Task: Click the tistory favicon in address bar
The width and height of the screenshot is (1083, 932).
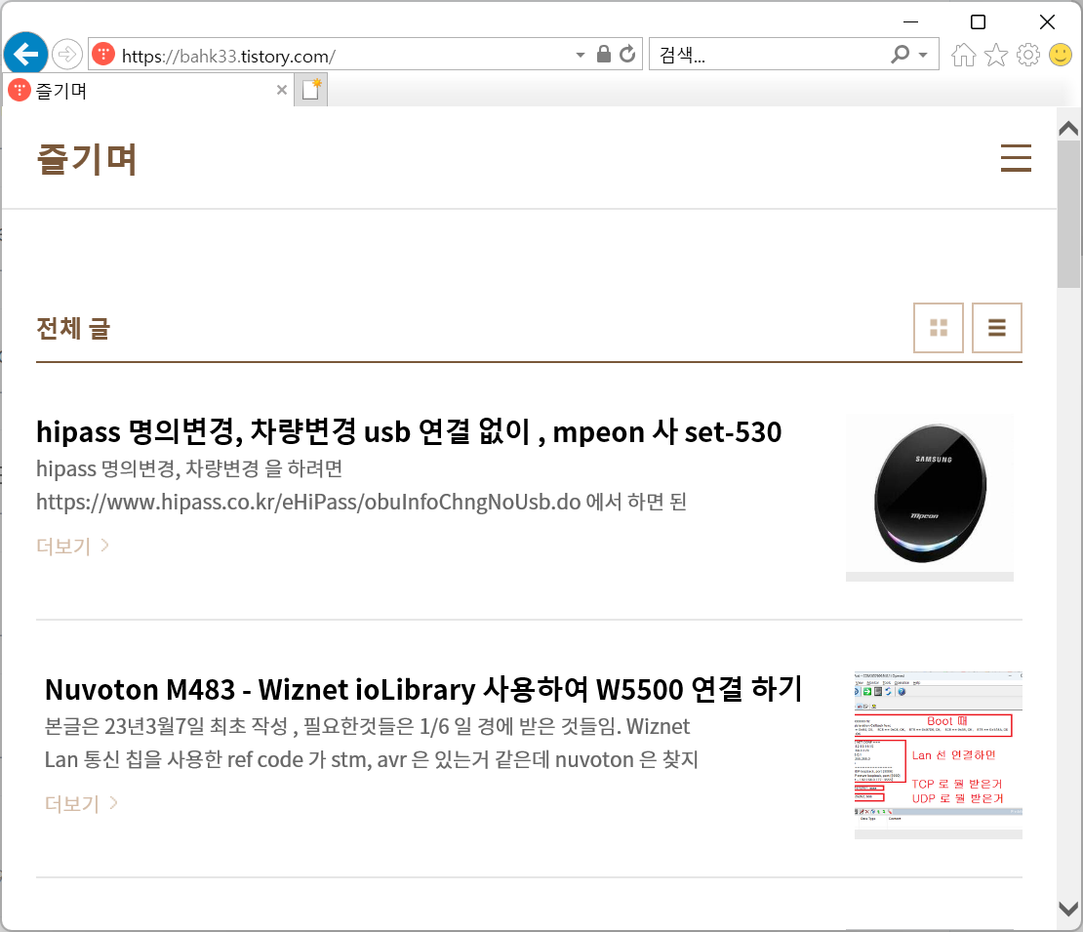Action: point(103,54)
